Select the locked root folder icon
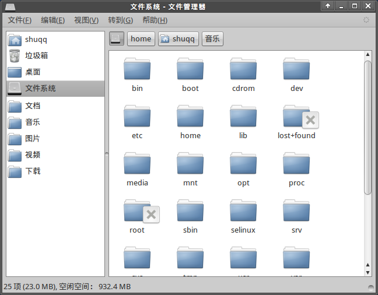The width and height of the screenshot is (378, 295). point(137,210)
